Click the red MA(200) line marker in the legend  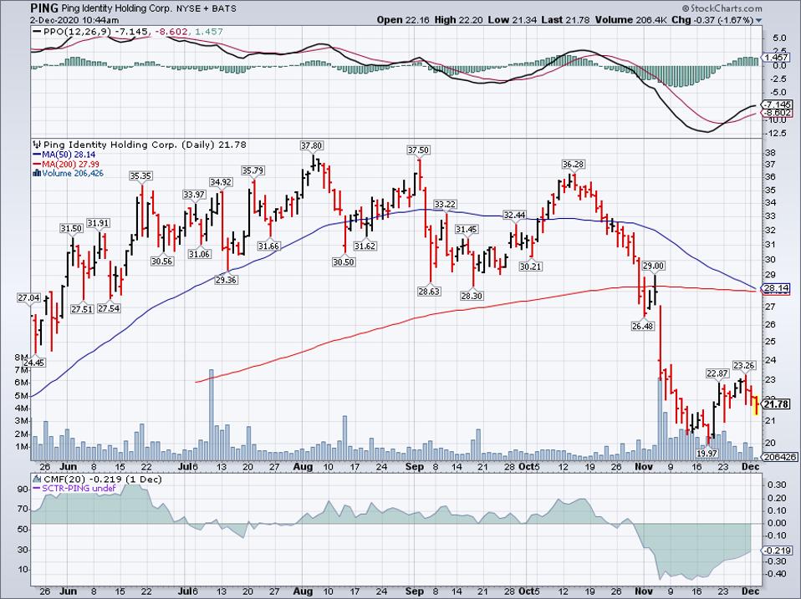point(37,165)
